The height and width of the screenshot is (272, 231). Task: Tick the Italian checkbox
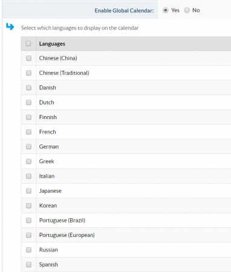(x=28, y=176)
